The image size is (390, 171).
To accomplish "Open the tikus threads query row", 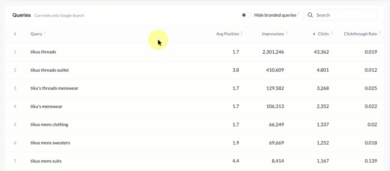I will (x=195, y=52).
